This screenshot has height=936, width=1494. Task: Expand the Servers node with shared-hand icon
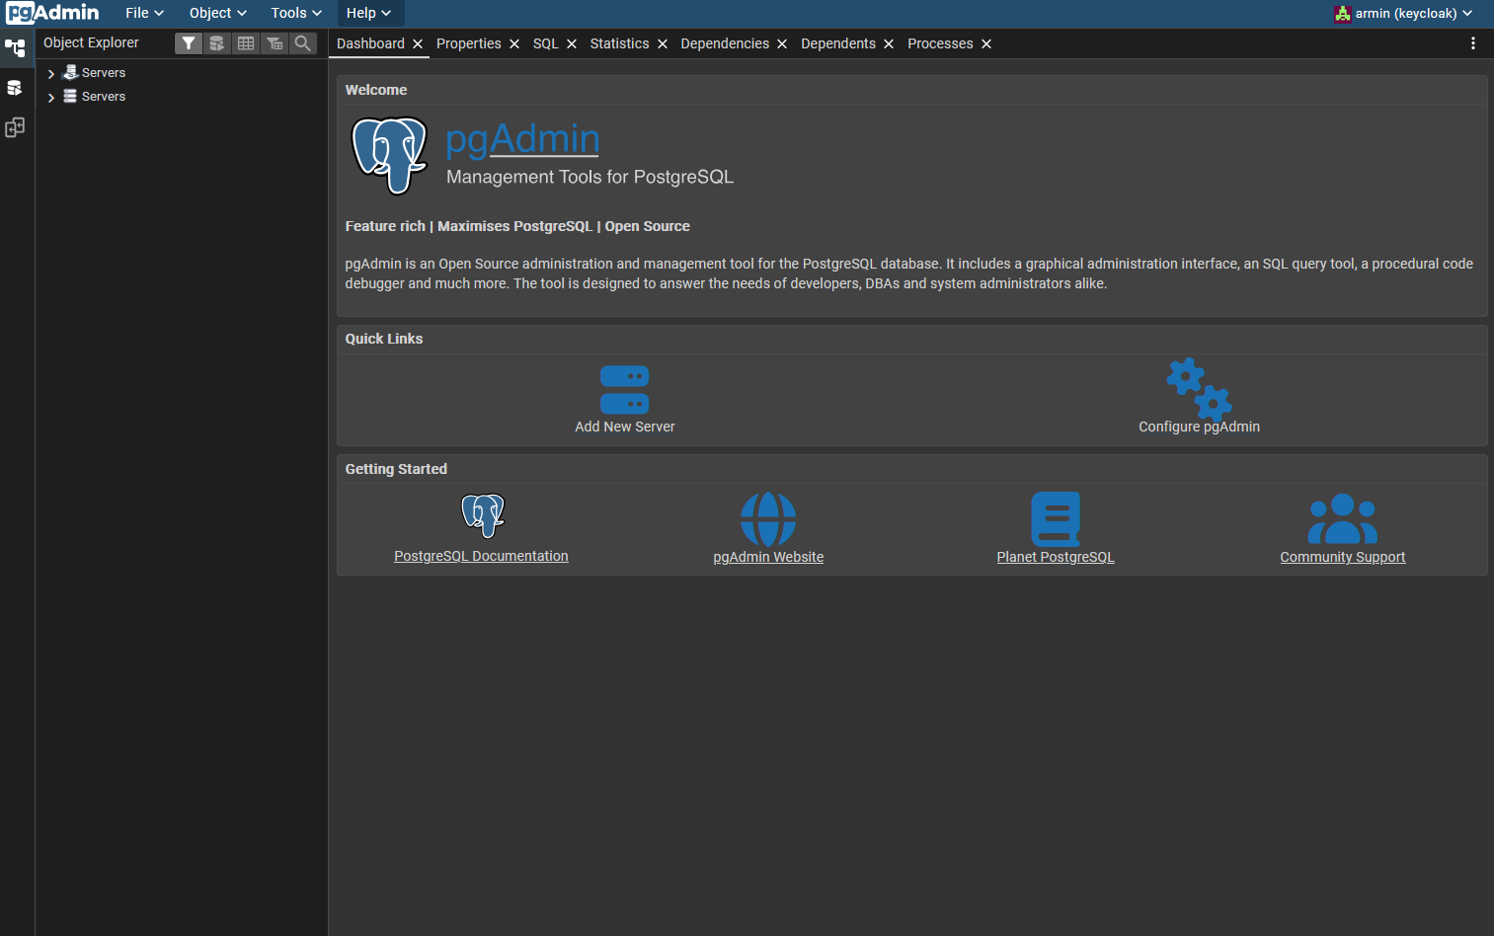pyautogui.click(x=51, y=73)
